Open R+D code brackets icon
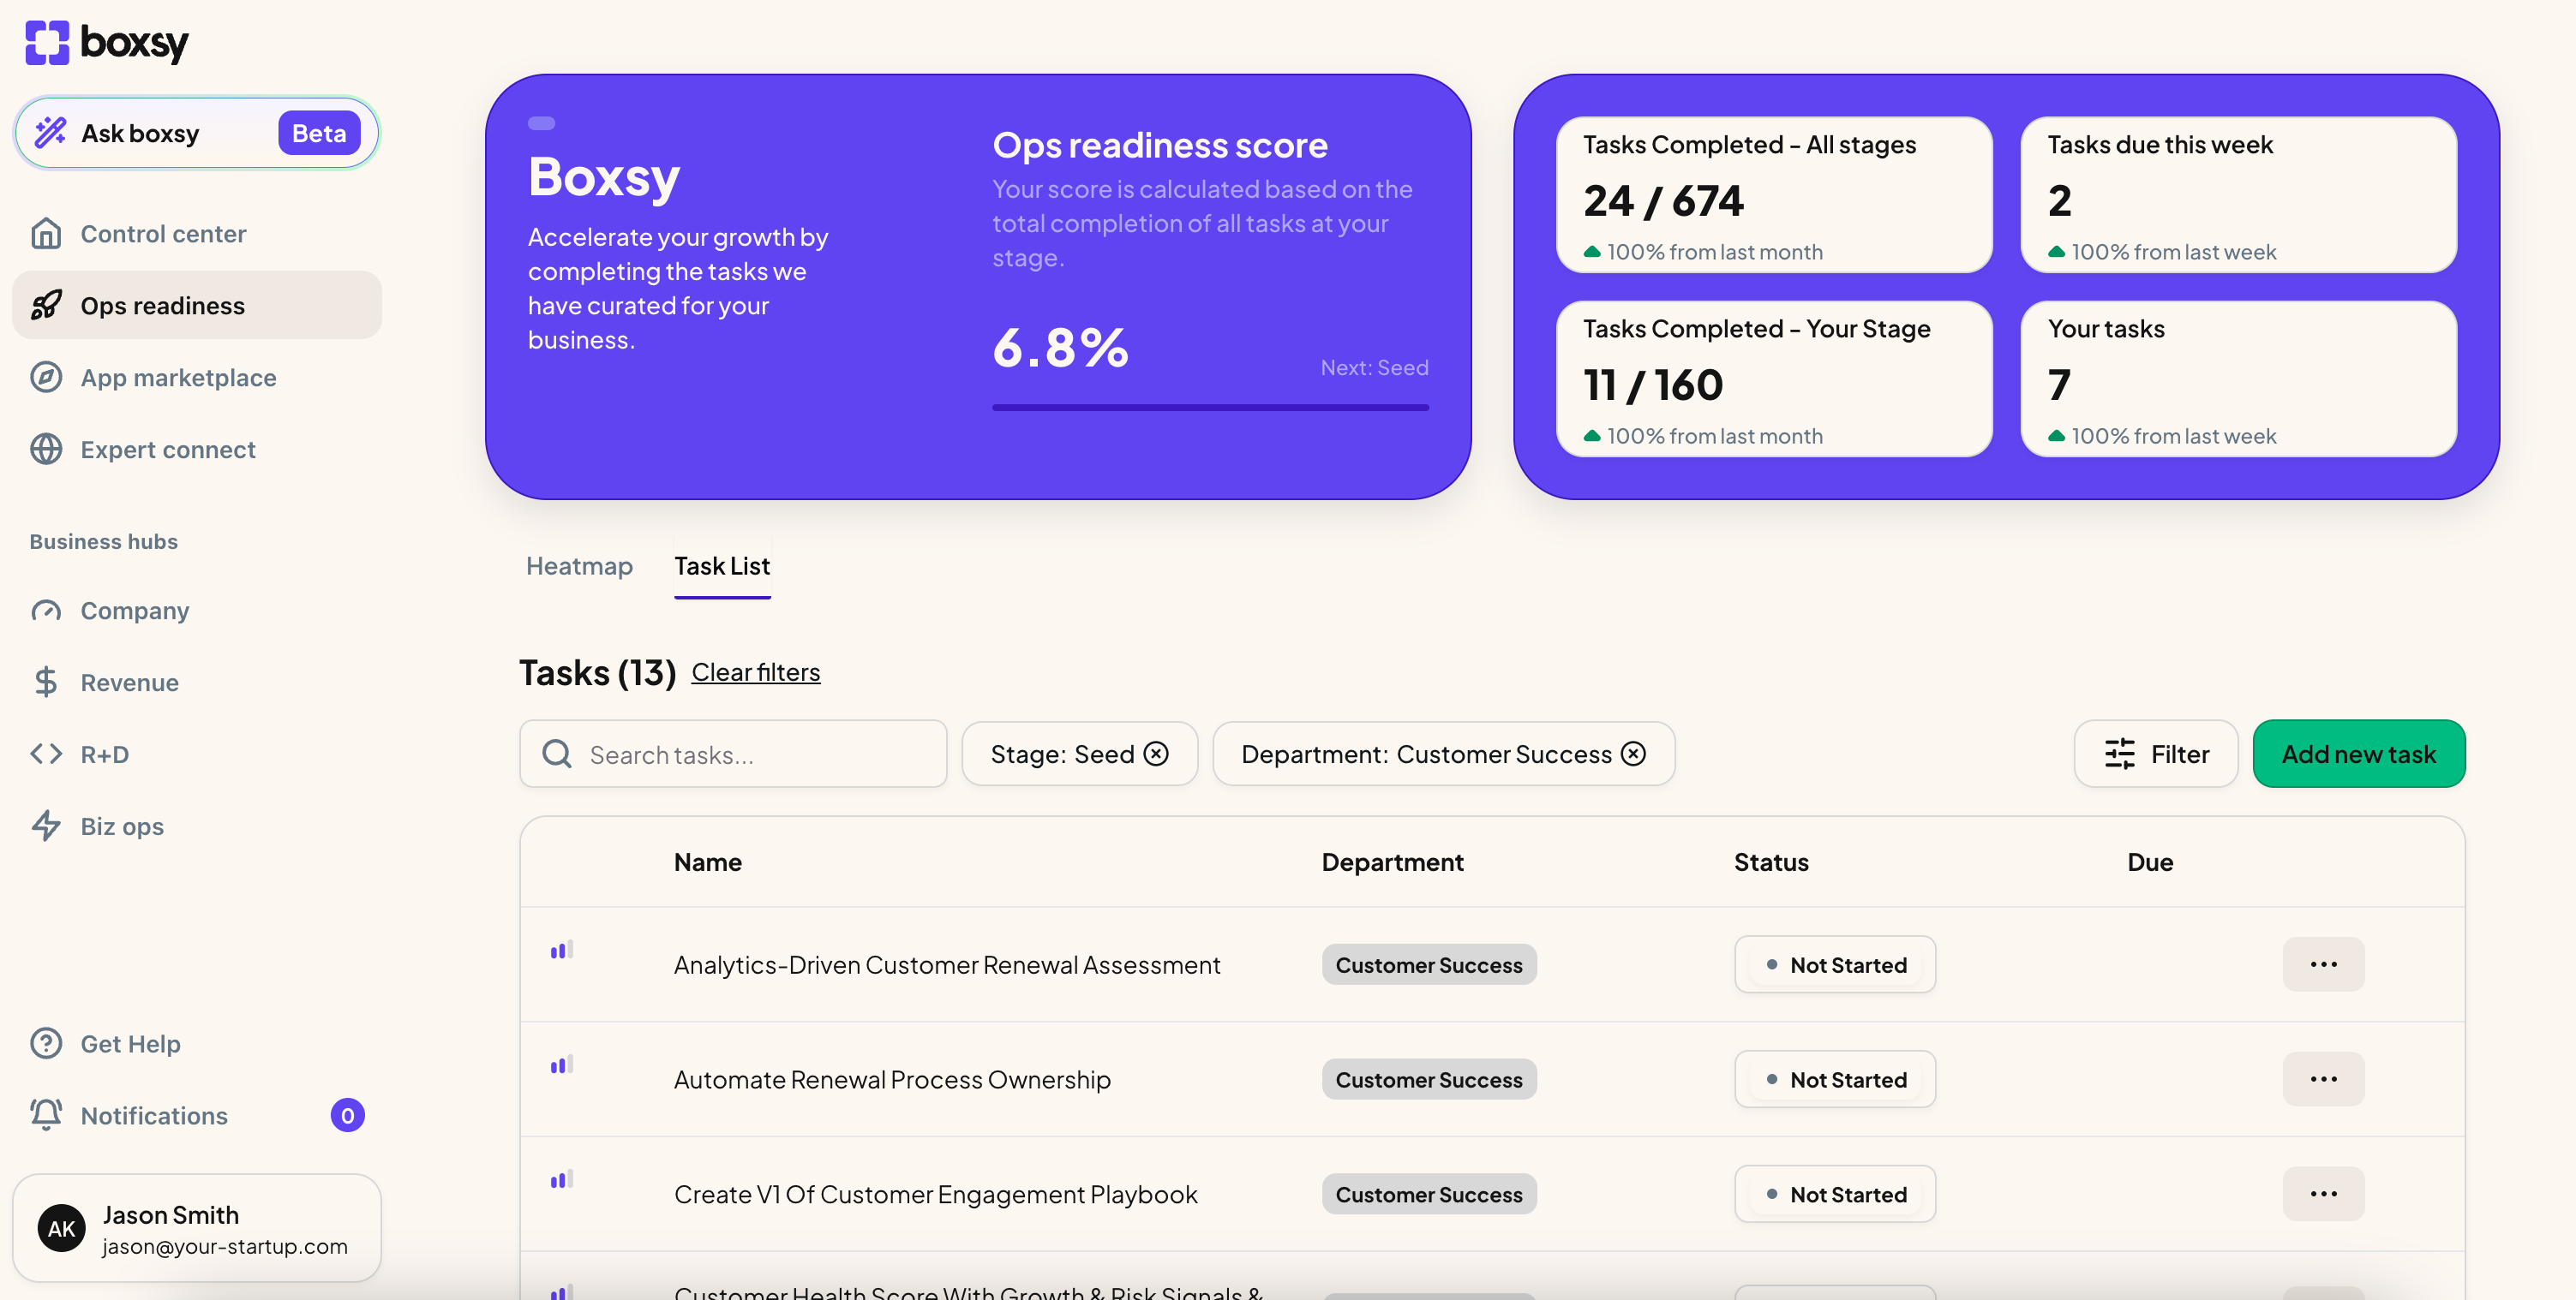Image resolution: width=2576 pixels, height=1300 pixels. coord(46,754)
